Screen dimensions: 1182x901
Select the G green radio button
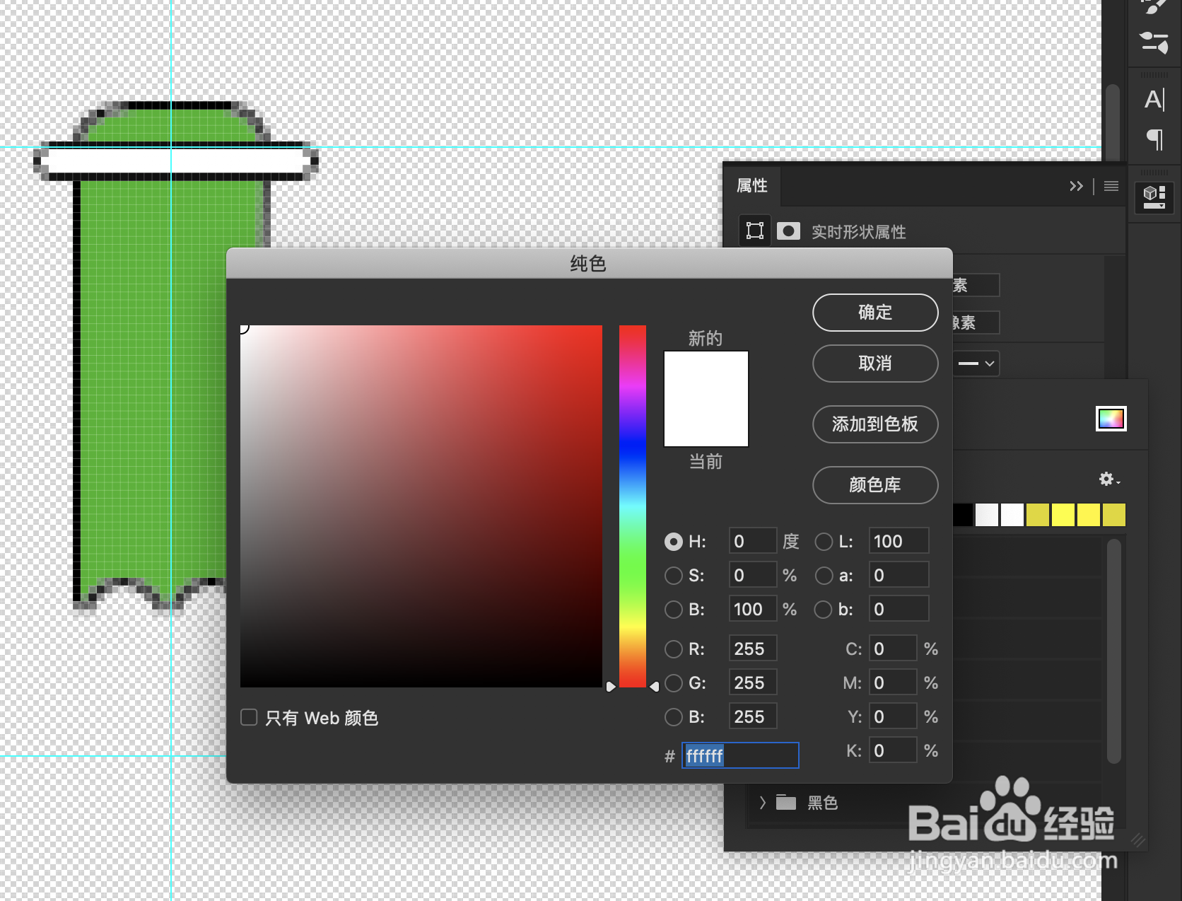coord(674,683)
